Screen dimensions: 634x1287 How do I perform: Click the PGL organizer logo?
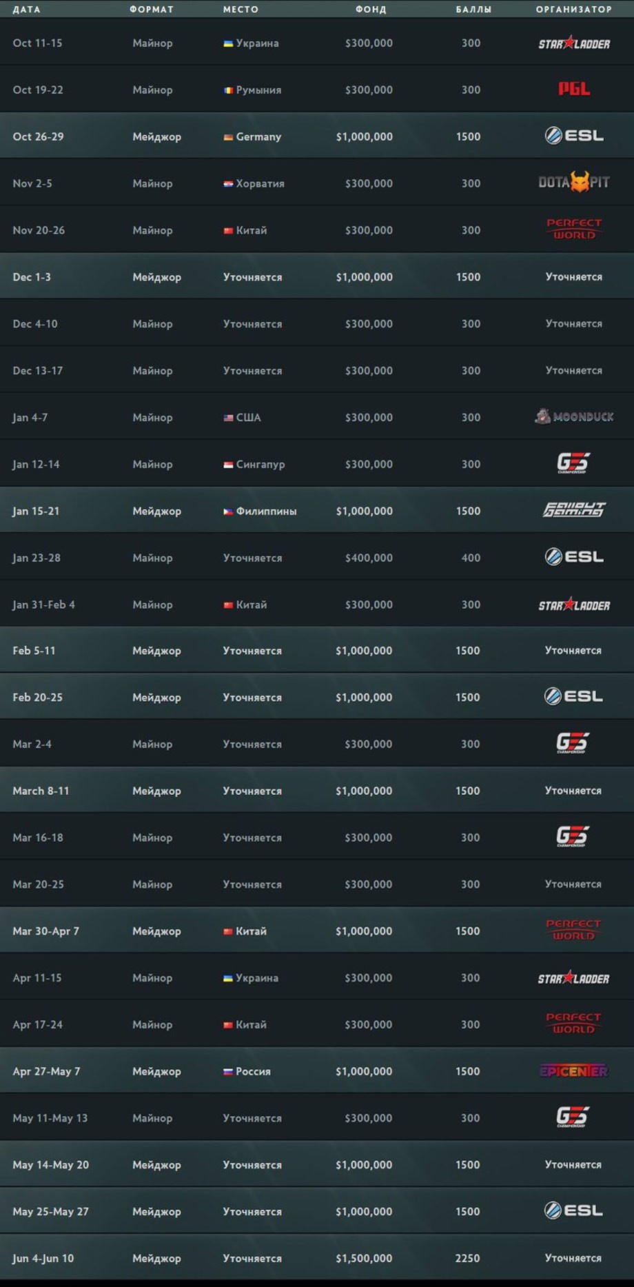(574, 89)
